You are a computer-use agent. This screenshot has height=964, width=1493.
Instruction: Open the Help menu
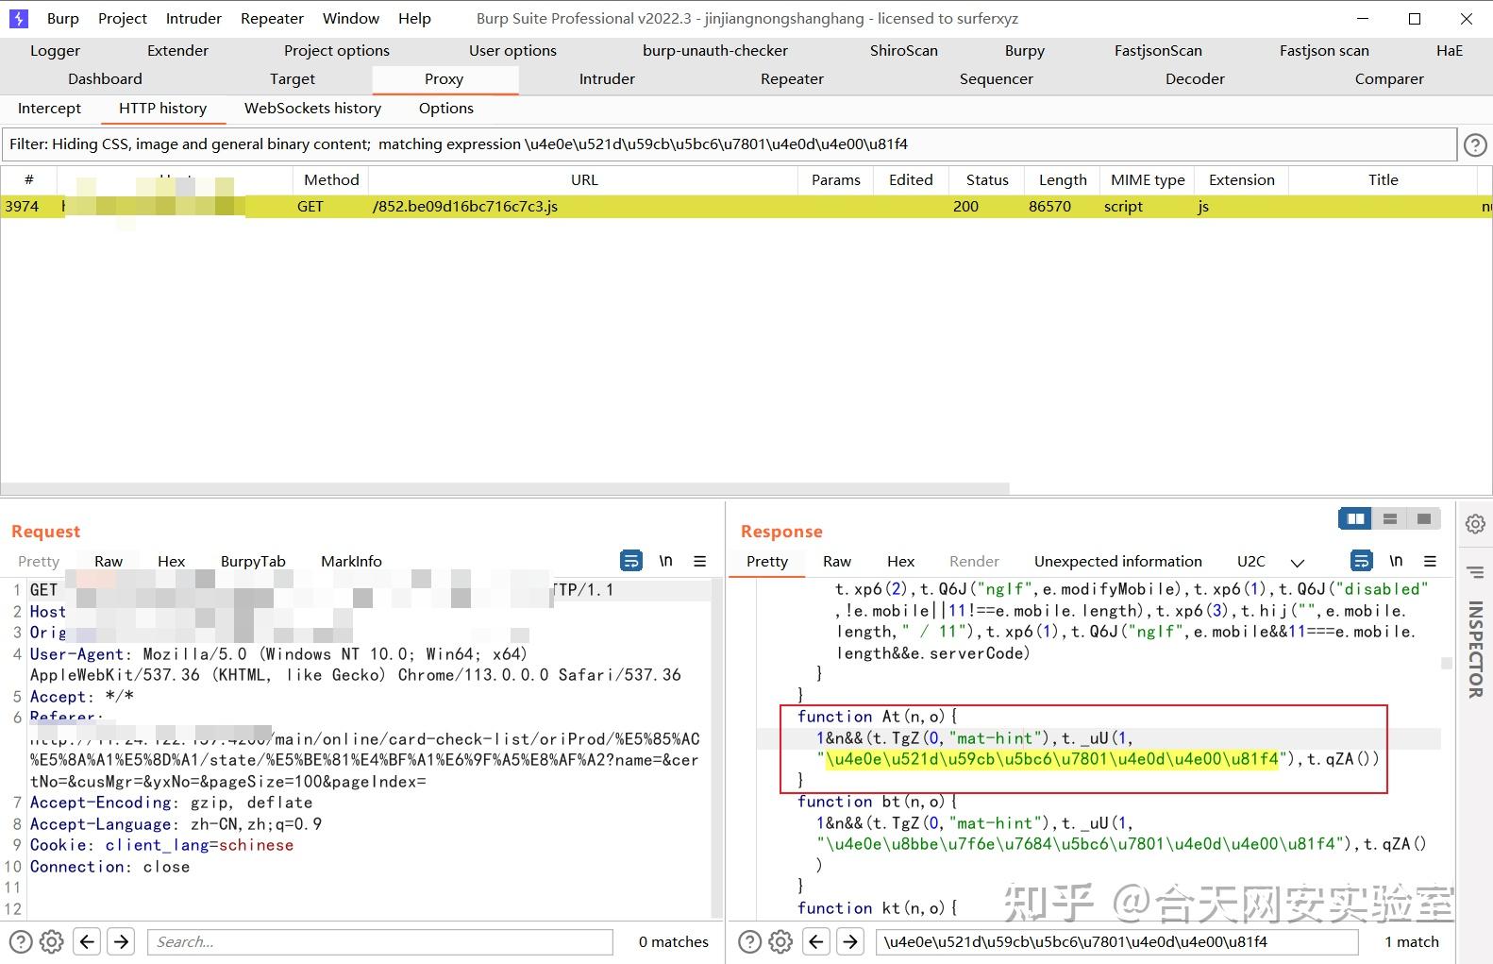click(x=414, y=18)
